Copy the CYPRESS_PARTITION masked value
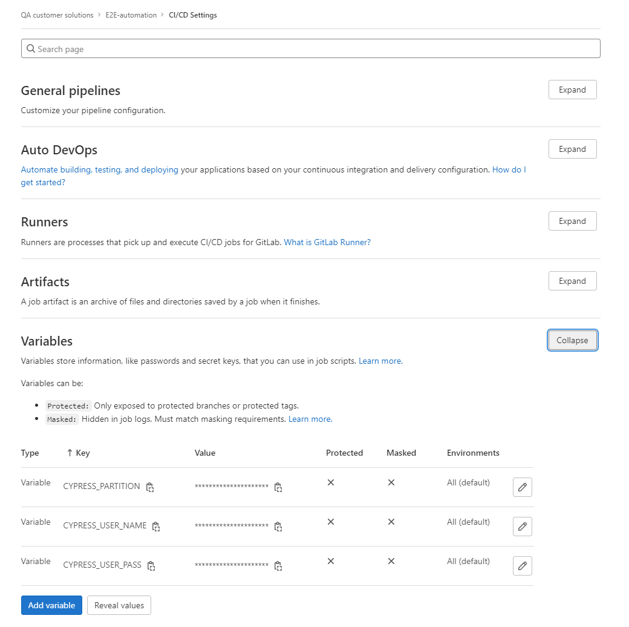 (x=278, y=487)
